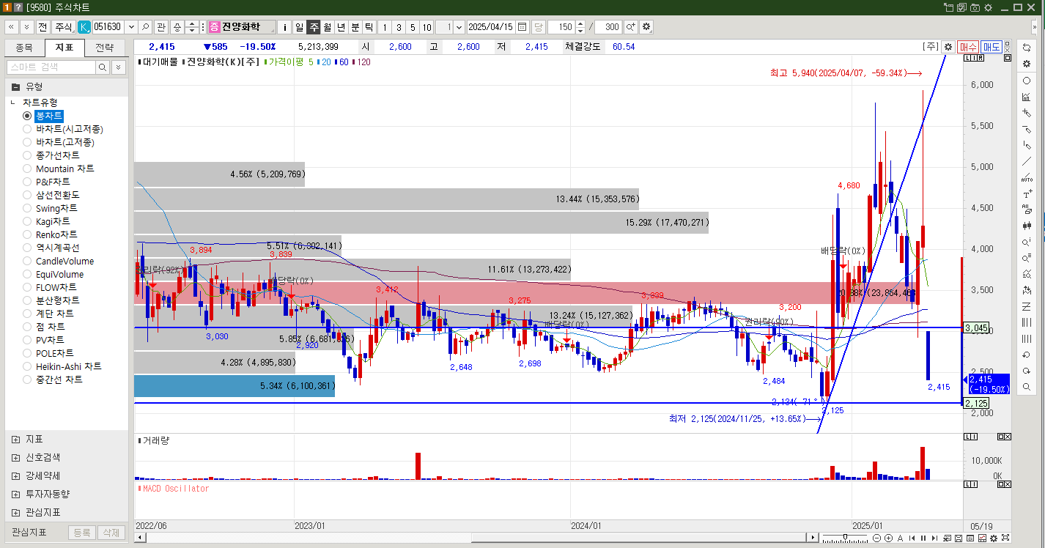
Task: Click the 10 minute preset button
Action: click(x=427, y=27)
